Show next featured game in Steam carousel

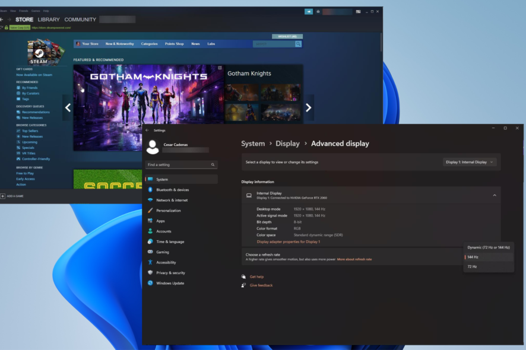[309, 107]
